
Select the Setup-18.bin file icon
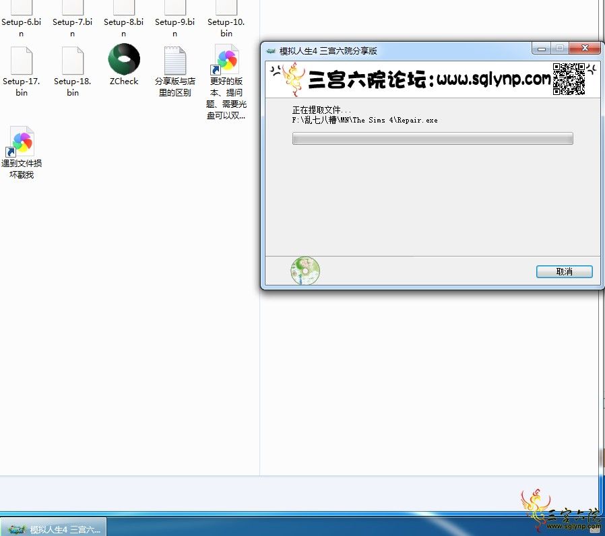tap(73, 61)
